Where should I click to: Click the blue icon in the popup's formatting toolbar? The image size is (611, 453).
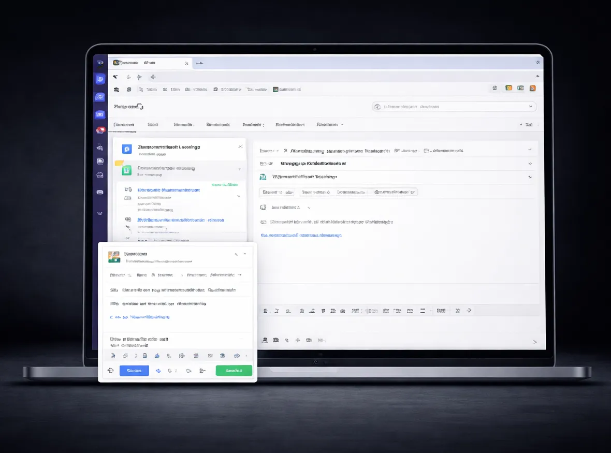(157, 356)
